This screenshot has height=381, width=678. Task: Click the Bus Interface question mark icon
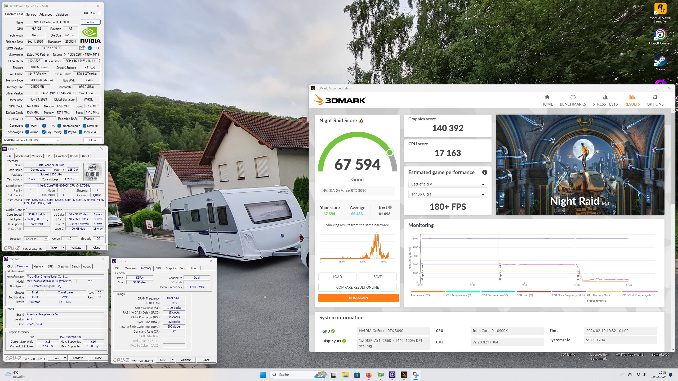tap(100, 61)
